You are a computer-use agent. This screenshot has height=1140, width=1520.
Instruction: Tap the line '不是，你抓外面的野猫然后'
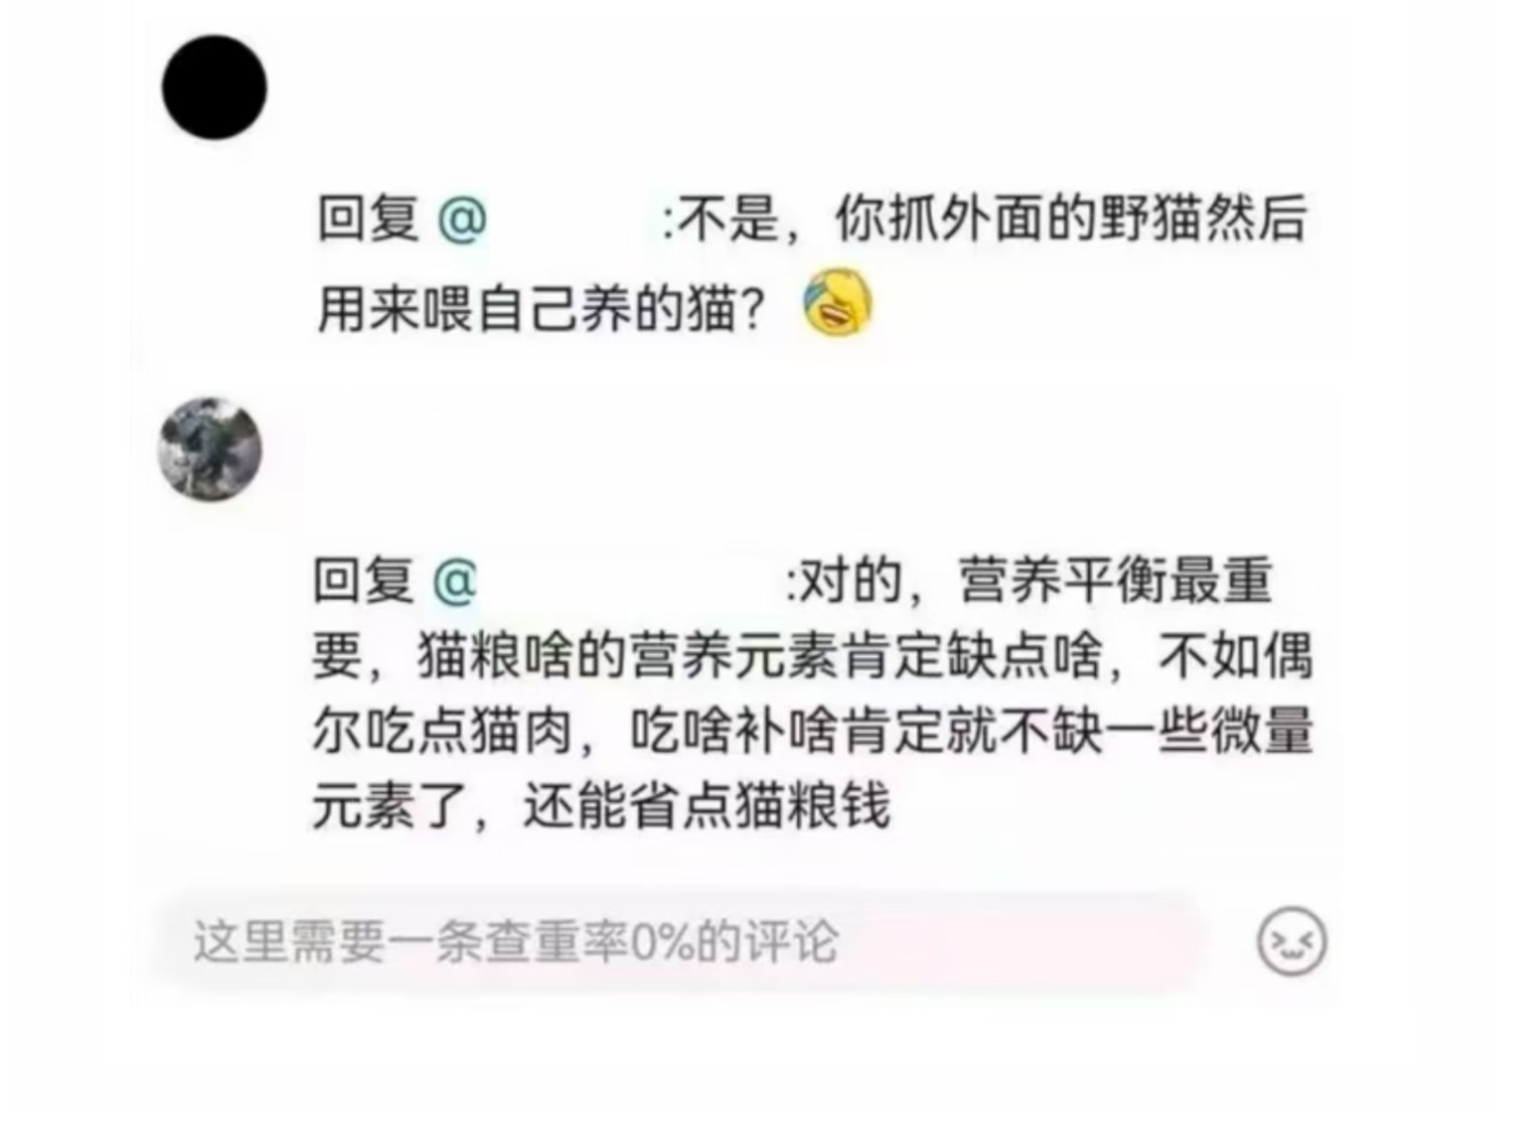click(990, 218)
